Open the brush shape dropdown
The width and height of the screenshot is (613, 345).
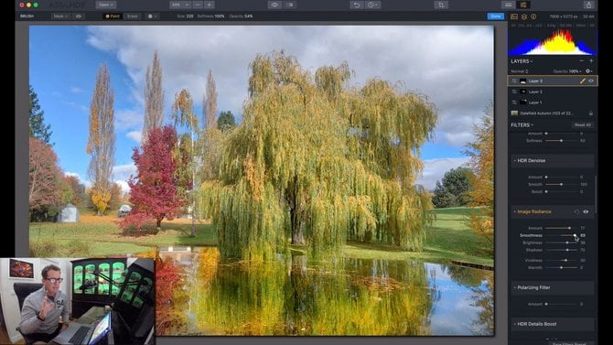click(152, 16)
